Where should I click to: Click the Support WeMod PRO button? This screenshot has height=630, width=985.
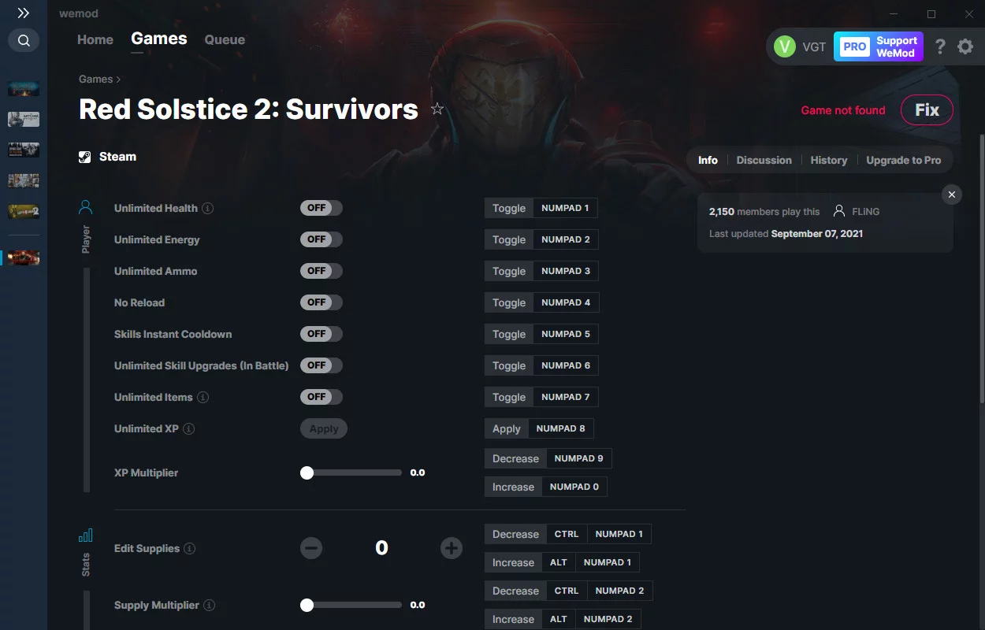point(879,46)
